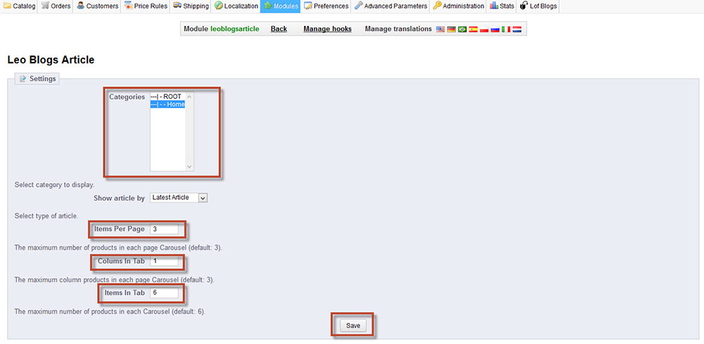This screenshot has width=704, height=344.
Task: Open the Stats tab
Action: click(501, 6)
